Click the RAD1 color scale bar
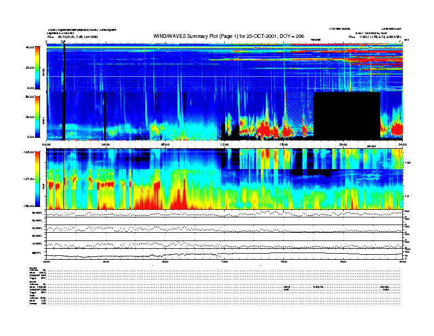Viewport: 434px width, 336px height. (37, 117)
